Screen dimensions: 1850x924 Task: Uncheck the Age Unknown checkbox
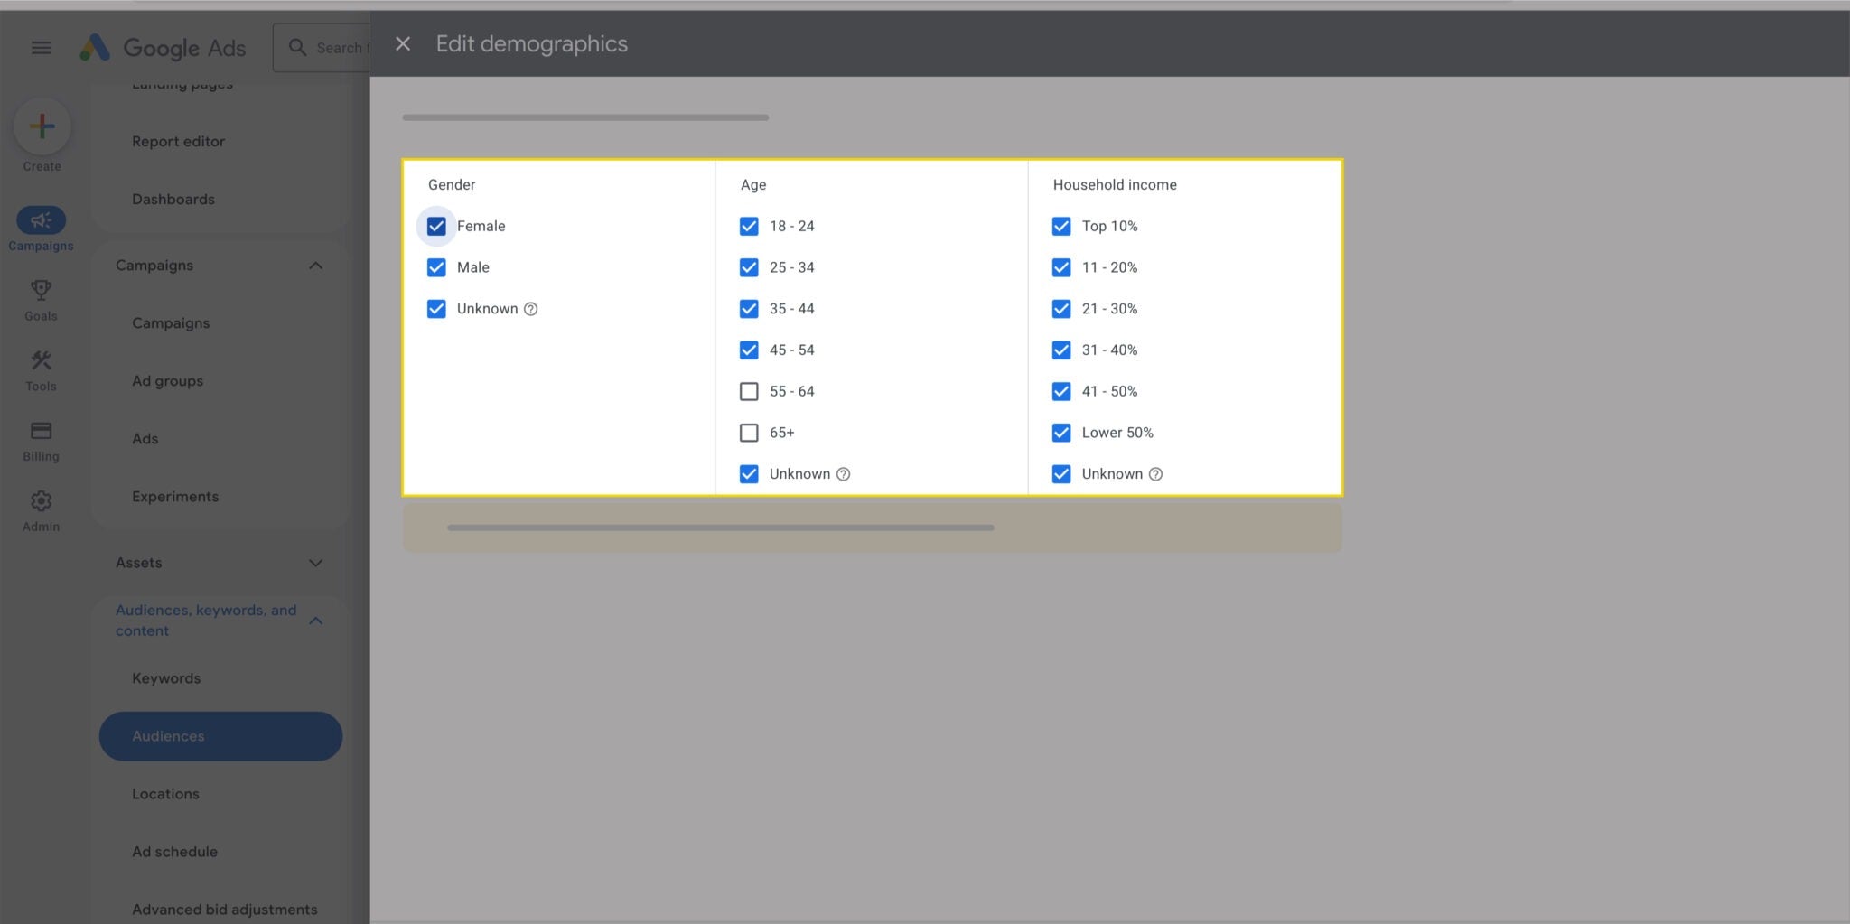tap(749, 474)
